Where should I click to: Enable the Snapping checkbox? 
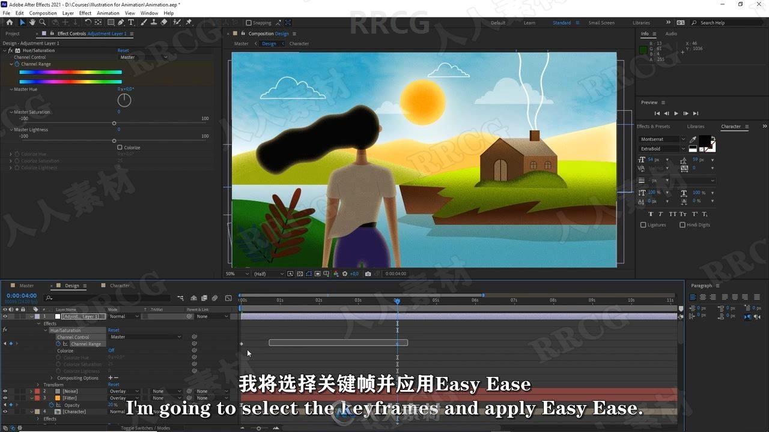(x=249, y=23)
